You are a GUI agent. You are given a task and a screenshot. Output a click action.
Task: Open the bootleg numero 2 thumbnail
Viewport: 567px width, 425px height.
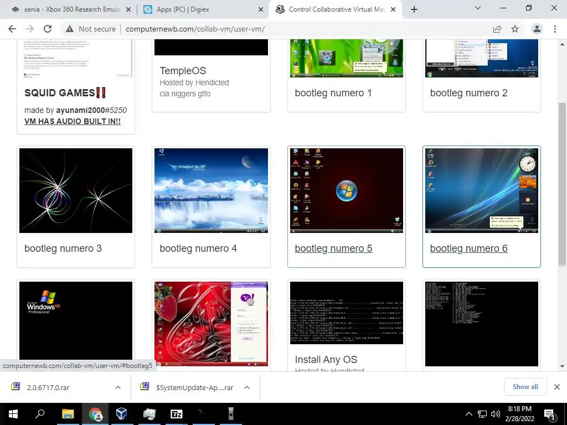(482, 58)
